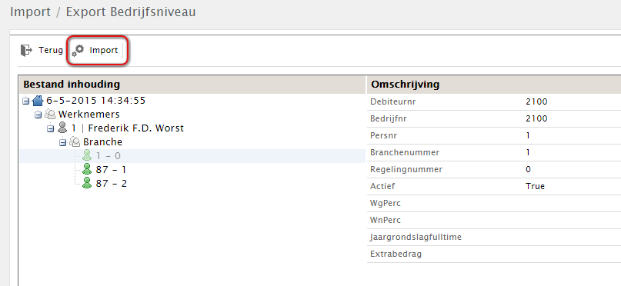Click the Werknemers group icon
The image size is (621, 286).
coord(50,115)
